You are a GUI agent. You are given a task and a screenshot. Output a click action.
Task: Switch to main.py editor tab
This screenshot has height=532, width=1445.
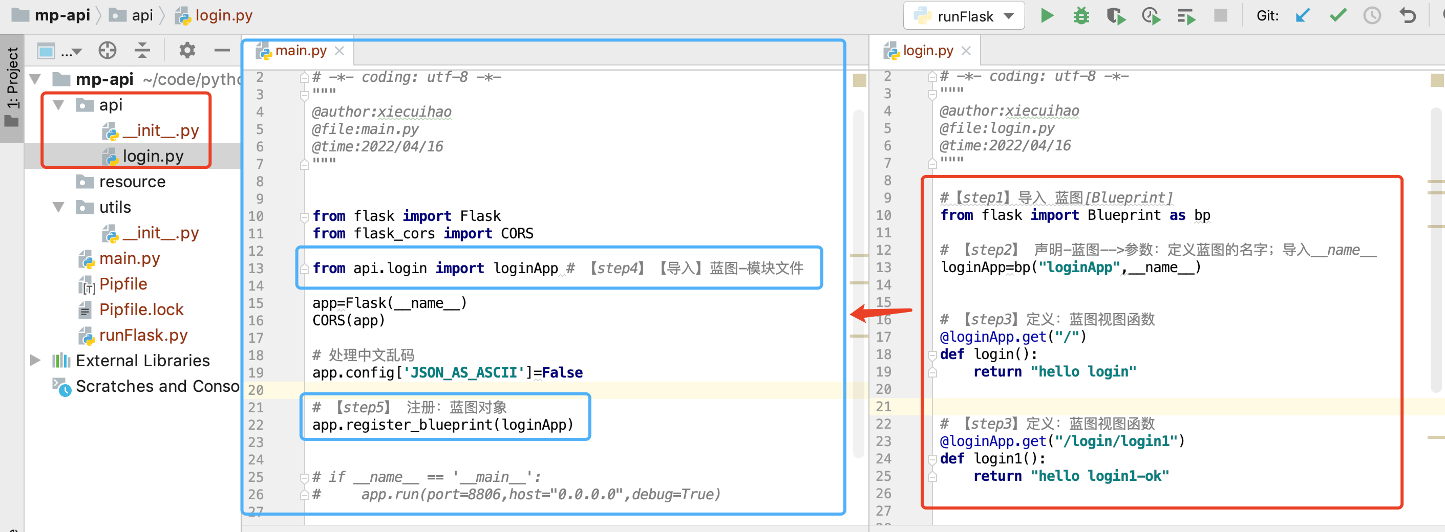coord(301,51)
